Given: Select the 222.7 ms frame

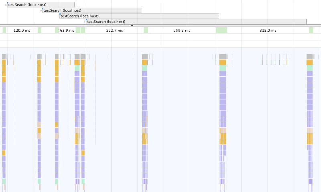Looking at the screenshot, I should tap(114, 30).
